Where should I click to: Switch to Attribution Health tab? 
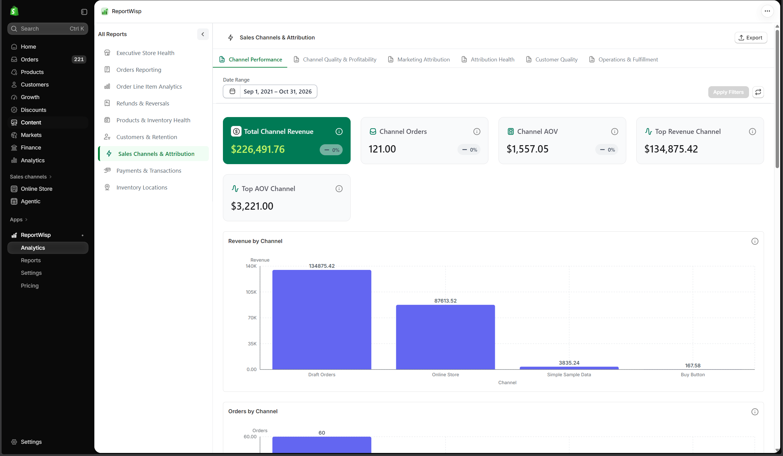pos(488,59)
